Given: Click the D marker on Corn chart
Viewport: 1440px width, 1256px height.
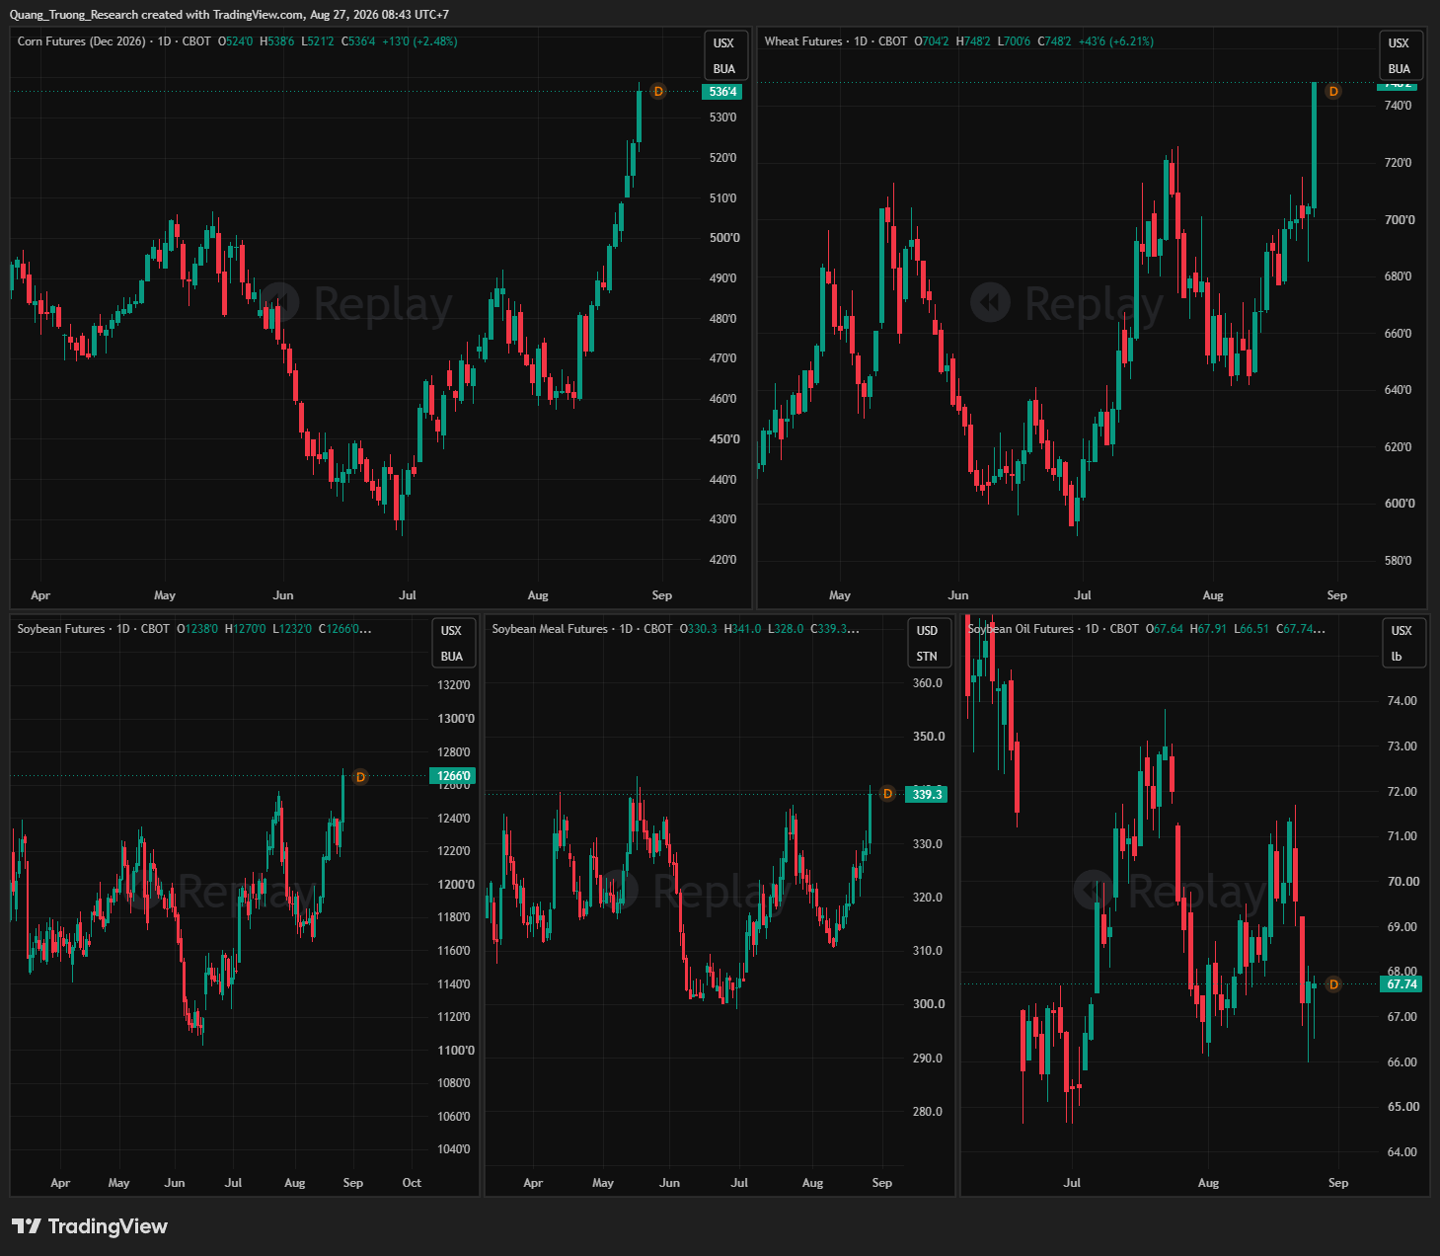Looking at the screenshot, I should [658, 92].
